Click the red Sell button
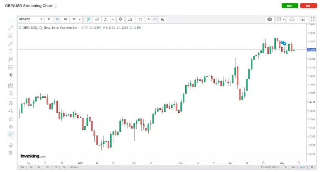The image size is (324, 172). tap(308, 6)
